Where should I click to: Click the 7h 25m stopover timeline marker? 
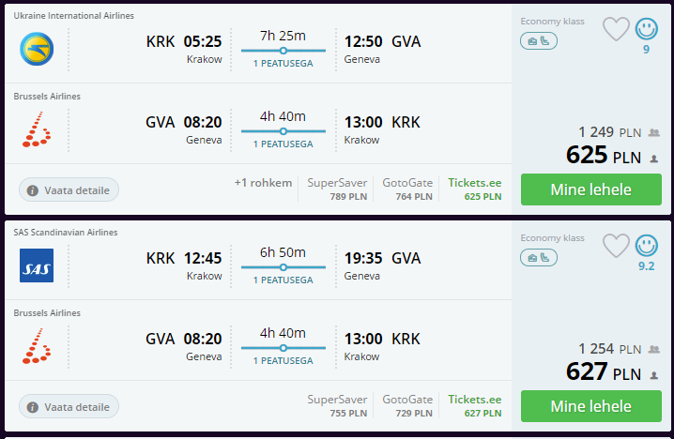[283, 51]
